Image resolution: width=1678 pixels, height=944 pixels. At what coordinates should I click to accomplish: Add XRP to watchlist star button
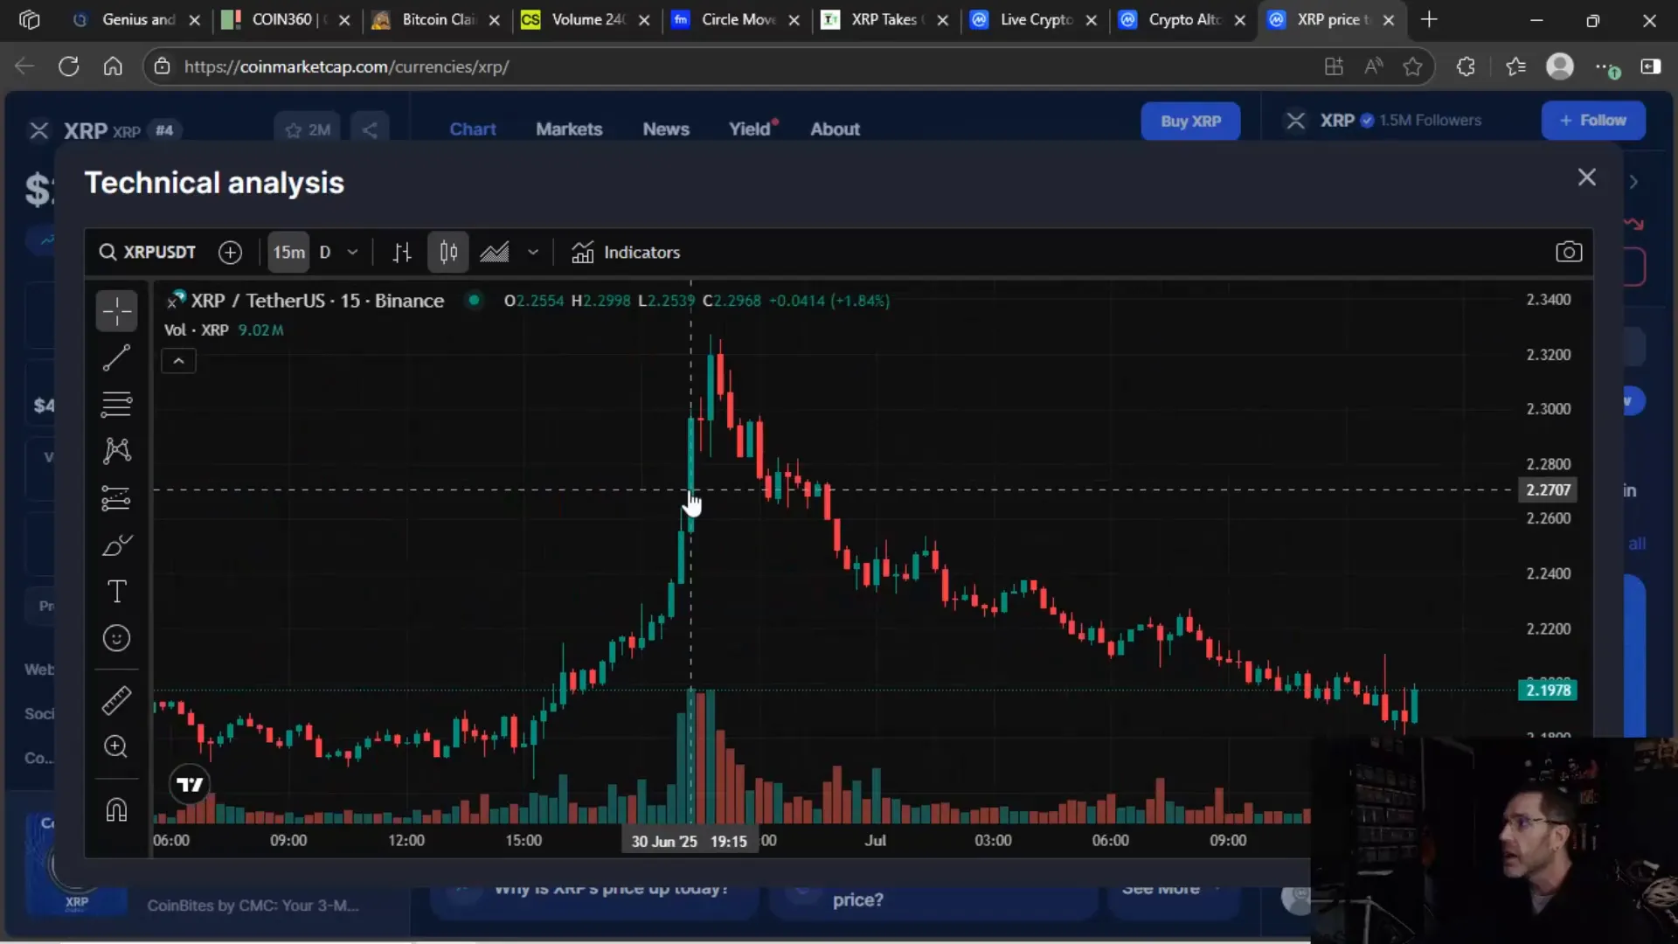[x=307, y=129]
